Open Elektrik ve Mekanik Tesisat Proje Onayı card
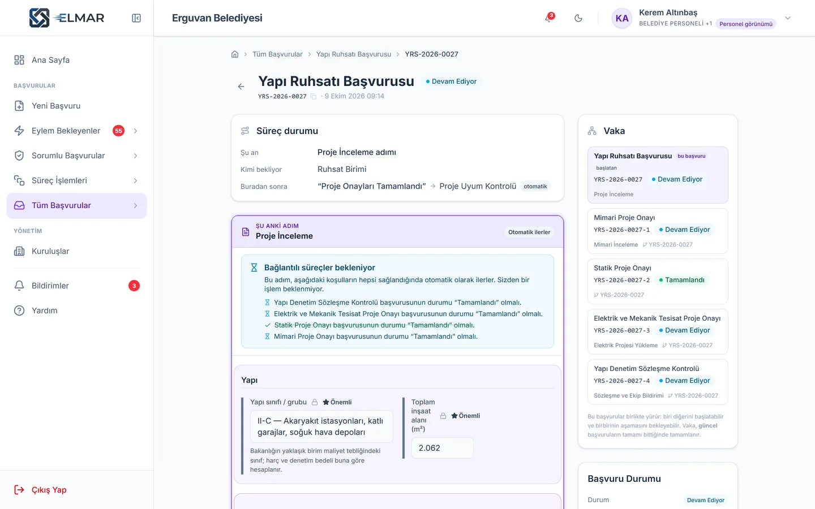Image resolution: width=815 pixels, height=509 pixels. 658,331
